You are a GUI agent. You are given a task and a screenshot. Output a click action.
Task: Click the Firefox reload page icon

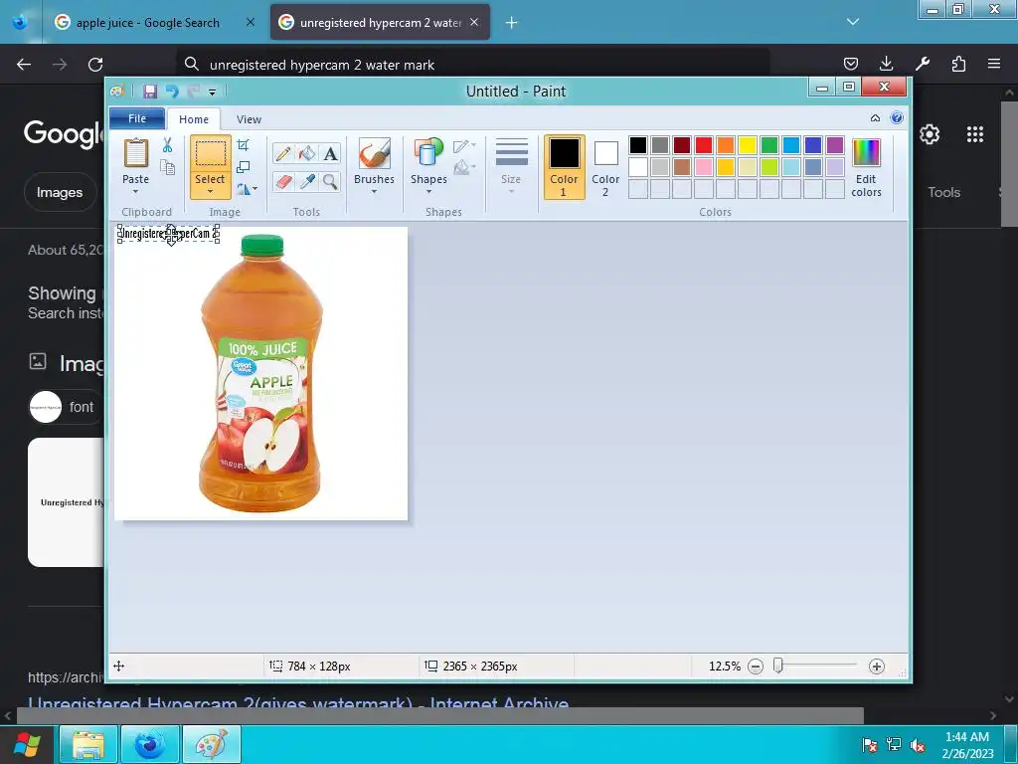tap(95, 65)
